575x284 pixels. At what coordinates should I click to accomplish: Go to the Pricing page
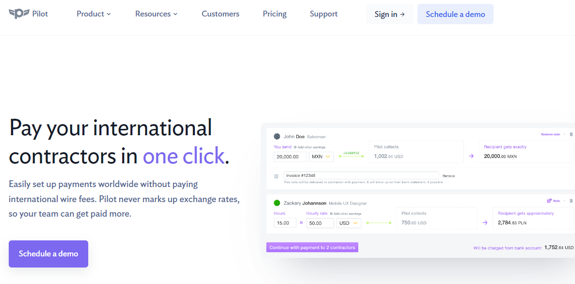[x=274, y=14]
